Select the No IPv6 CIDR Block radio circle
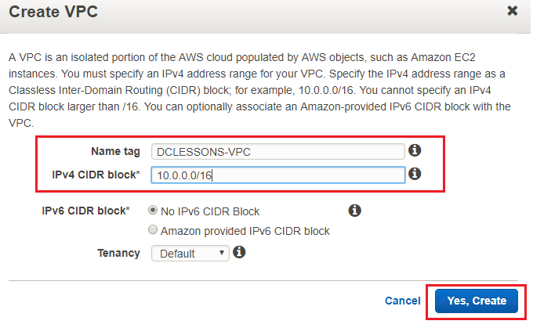Viewport: 533px width, 328px height. point(153,211)
